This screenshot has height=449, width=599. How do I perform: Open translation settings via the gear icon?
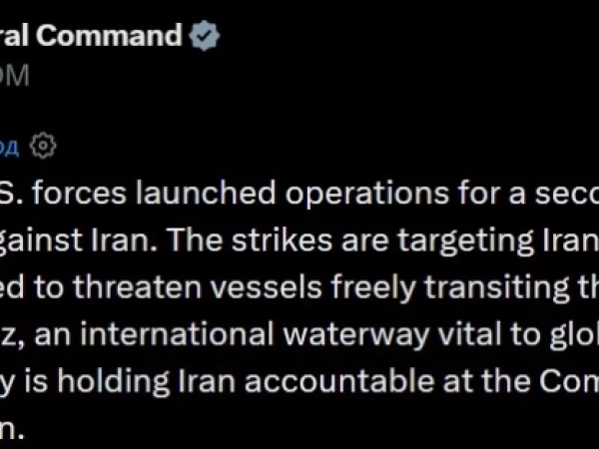click(x=43, y=146)
